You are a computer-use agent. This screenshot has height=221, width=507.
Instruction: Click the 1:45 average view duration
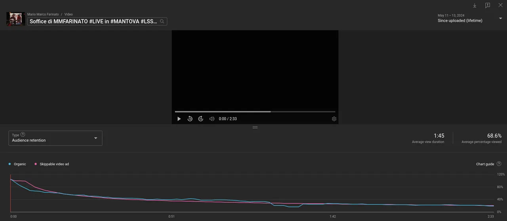(439, 136)
